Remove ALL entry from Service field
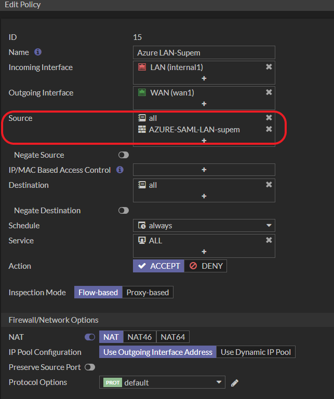This screenshot has height=399, width=334. 269,240
